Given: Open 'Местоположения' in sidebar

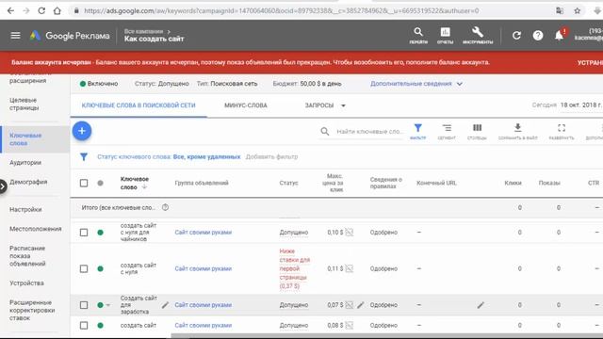Looking at the screenshot, I should click(36, 229).
